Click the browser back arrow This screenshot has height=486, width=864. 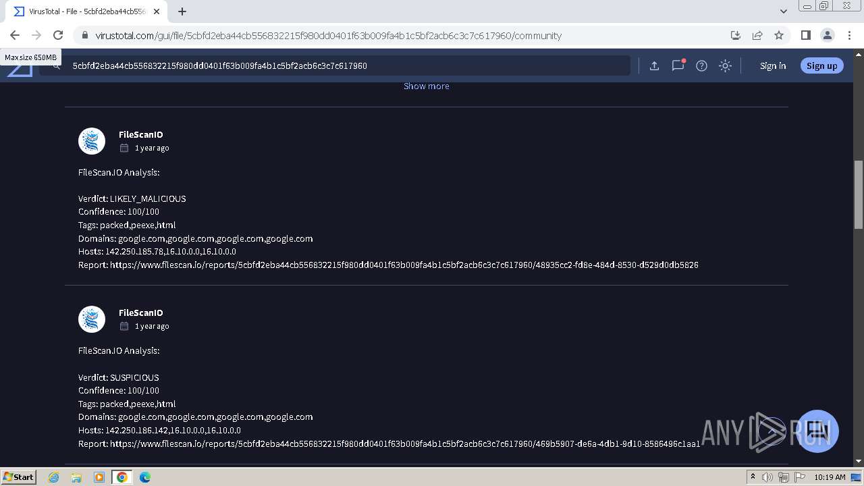(x=15, y=35)
